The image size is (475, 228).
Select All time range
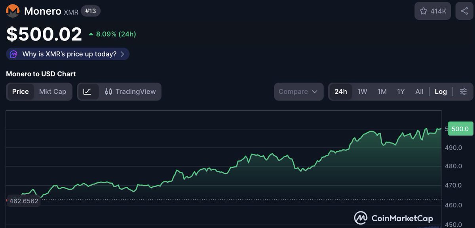(419, 91)
